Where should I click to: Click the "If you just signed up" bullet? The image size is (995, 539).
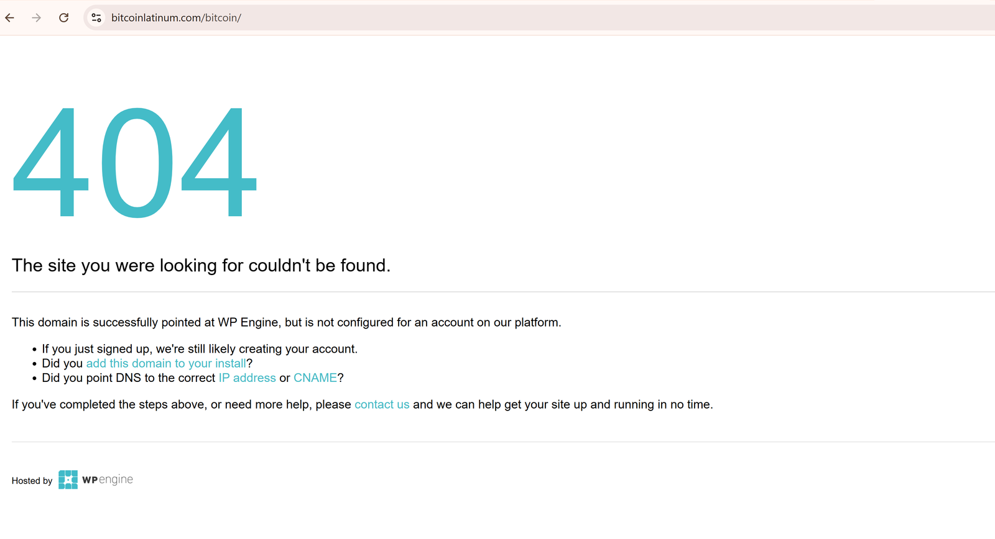(200, 349)
